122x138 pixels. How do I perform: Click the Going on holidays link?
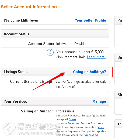pos(89,72)
